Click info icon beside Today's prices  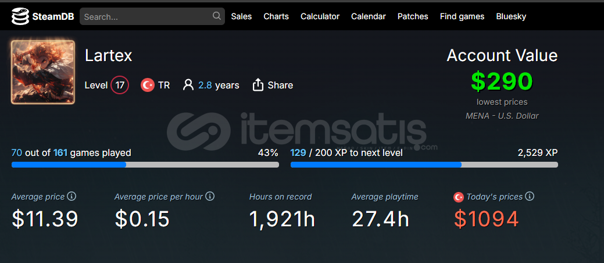point(530,196)
